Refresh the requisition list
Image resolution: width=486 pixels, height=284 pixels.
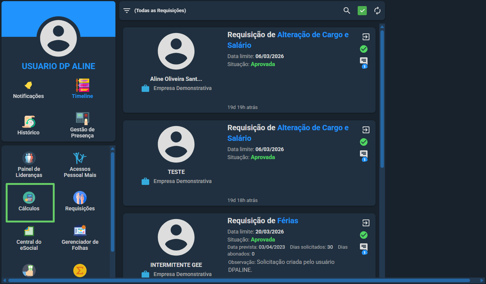377,11
